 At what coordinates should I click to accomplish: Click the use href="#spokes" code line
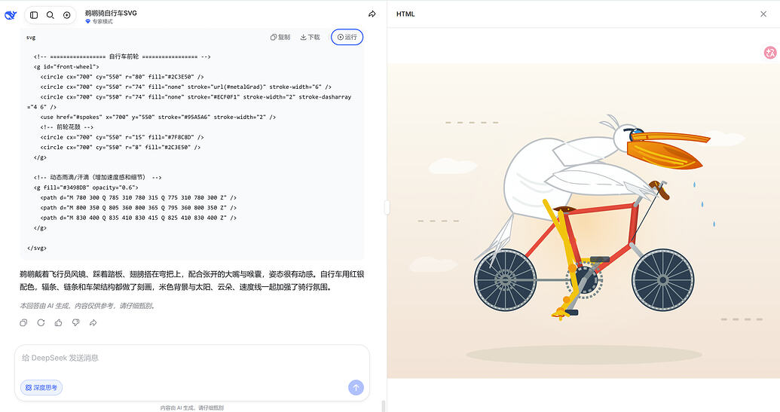coord(158,117)
